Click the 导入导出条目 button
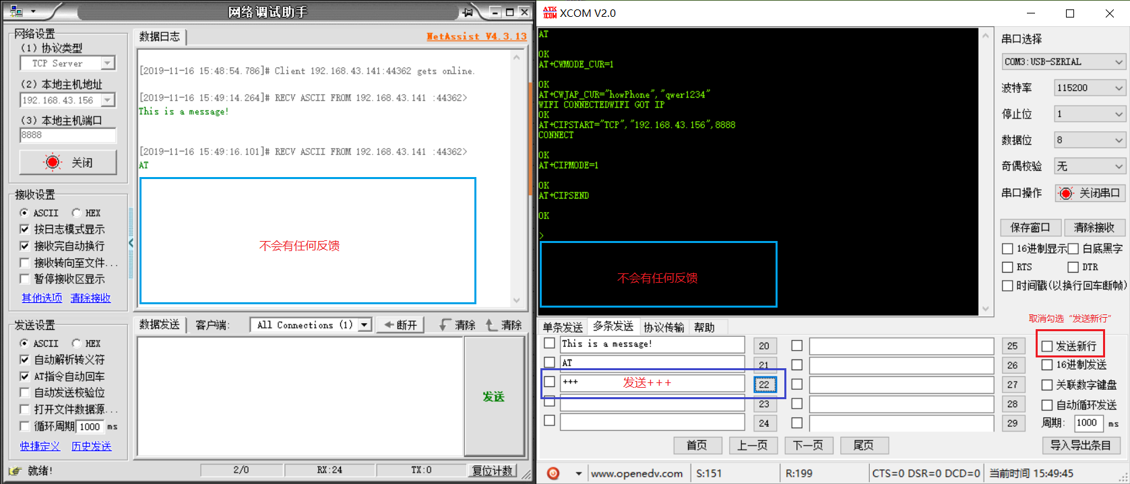 tap(1081, 445)
